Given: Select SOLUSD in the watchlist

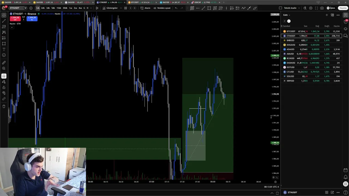Looking at the screenshot, I should [x=311, y=76].
